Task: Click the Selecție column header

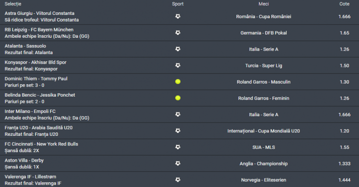Action: (x=13, y=4)
